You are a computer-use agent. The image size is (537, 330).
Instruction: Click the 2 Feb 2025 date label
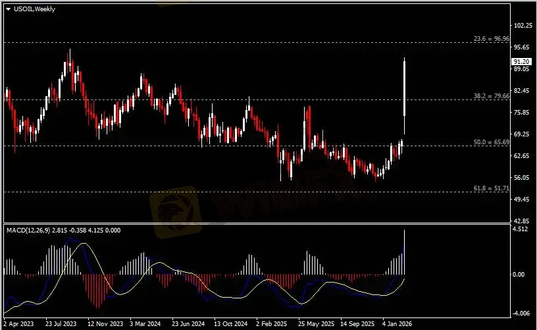(x=272, y=324)
